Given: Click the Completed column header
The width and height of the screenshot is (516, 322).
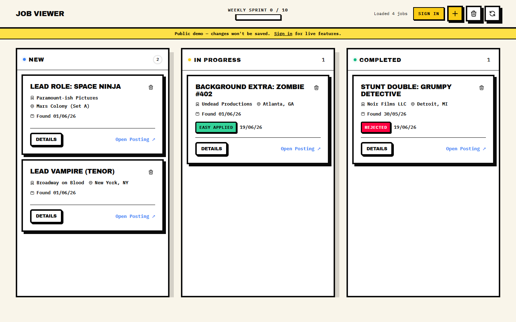Looking at the screenshot, I should [423, 60].
